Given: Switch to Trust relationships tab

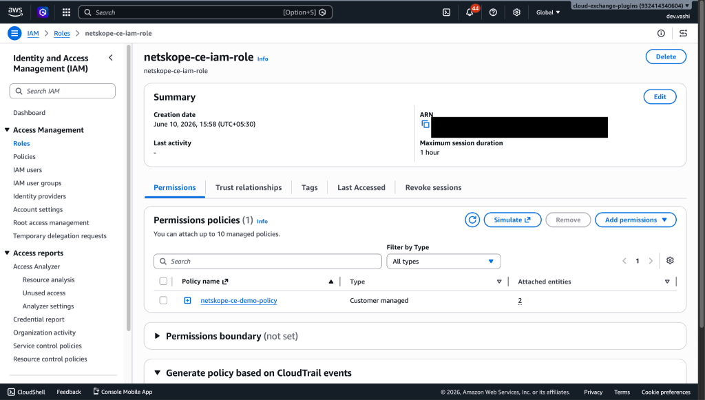Looking at the screenshot, I should pos(249,187).
